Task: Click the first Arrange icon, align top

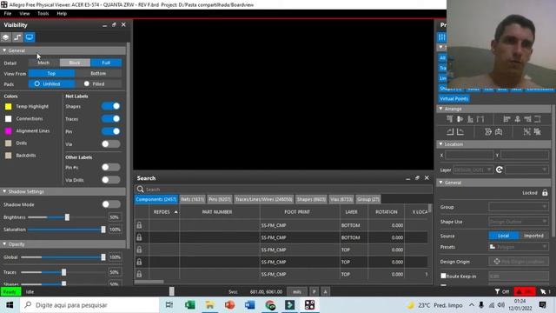Action: pyautogui.click(x=450, y=119)
